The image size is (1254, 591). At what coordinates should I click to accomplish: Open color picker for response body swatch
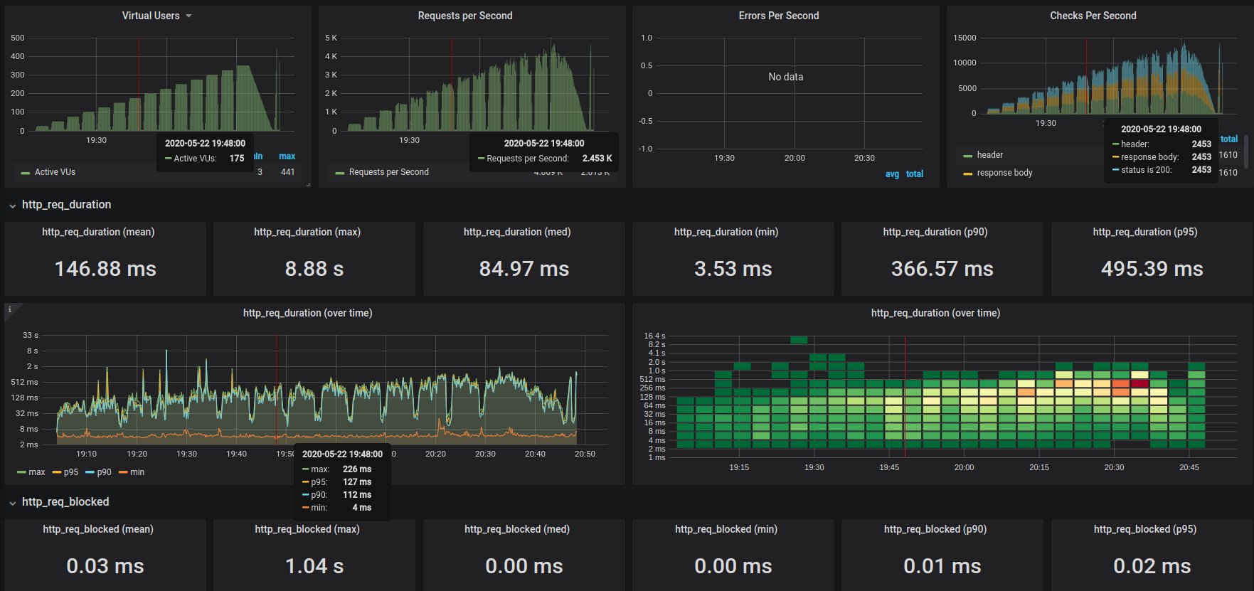coord(968,174)
